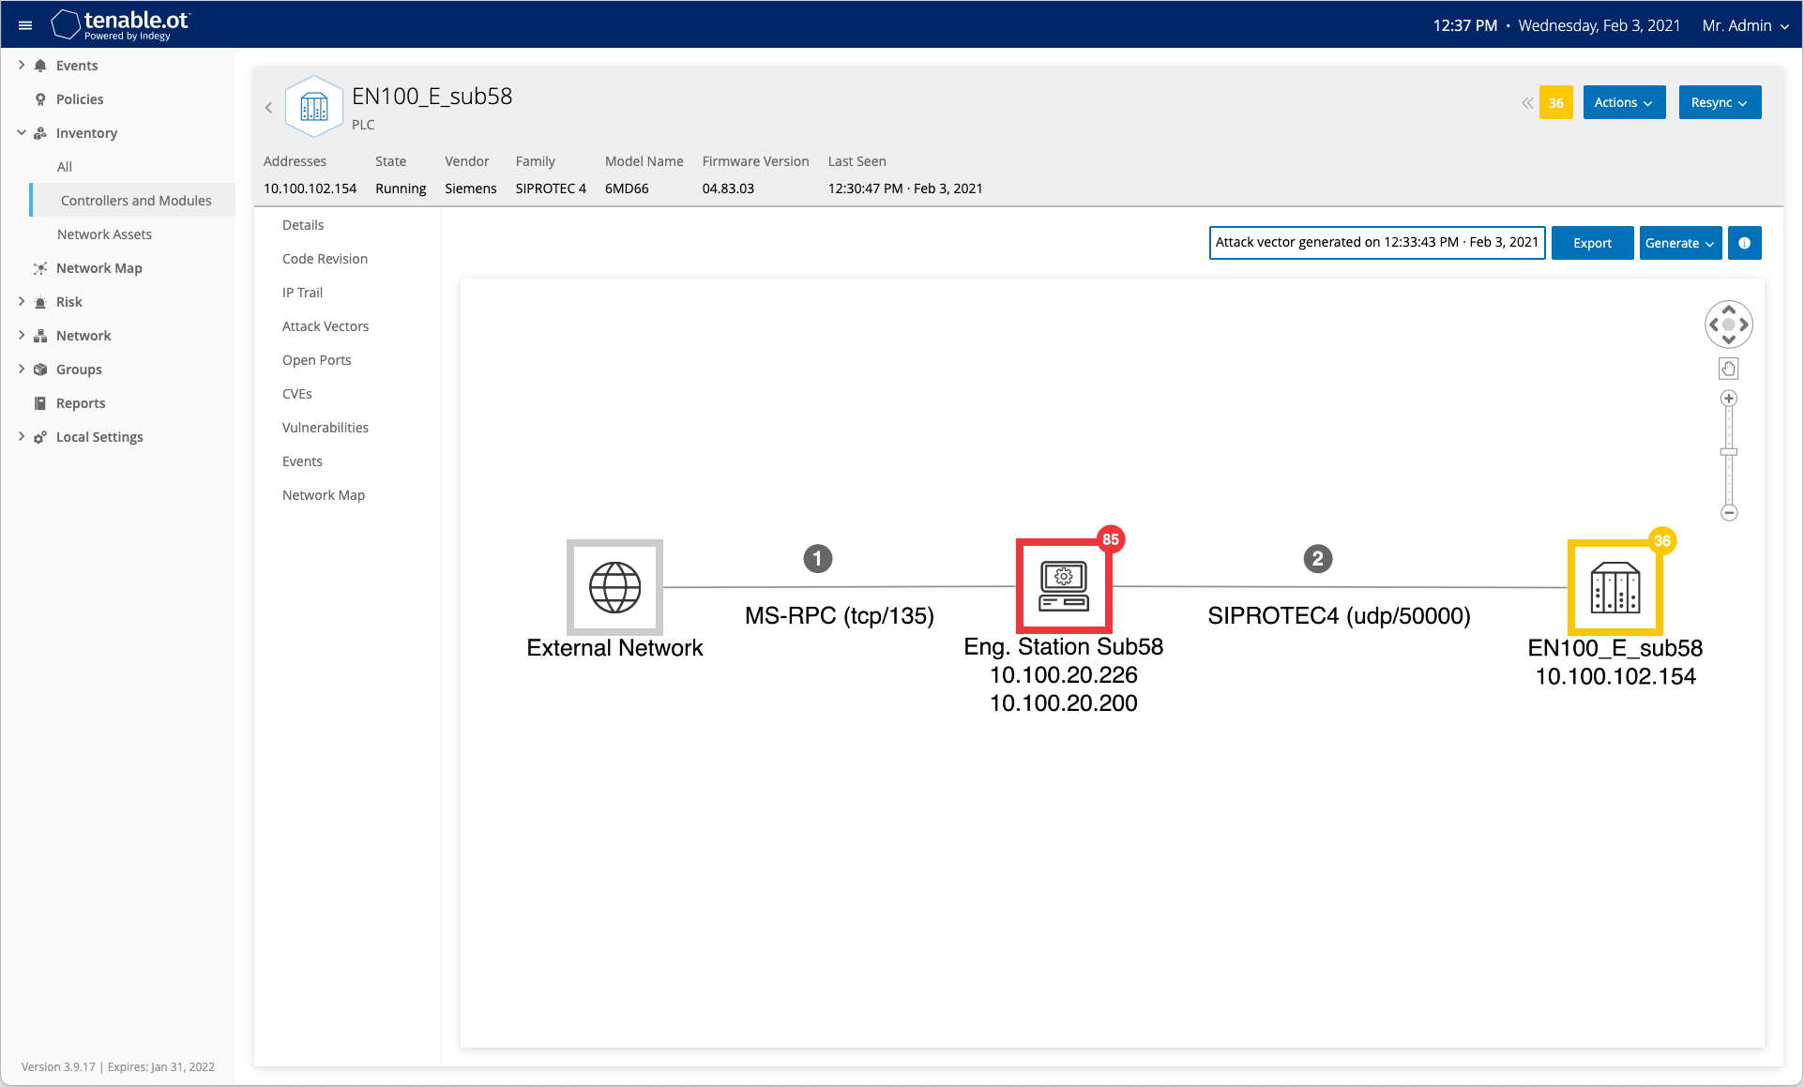Expand the Generate dropdown options
This screenshot has width=1804, height=1087.
(x=1679, y=242)
